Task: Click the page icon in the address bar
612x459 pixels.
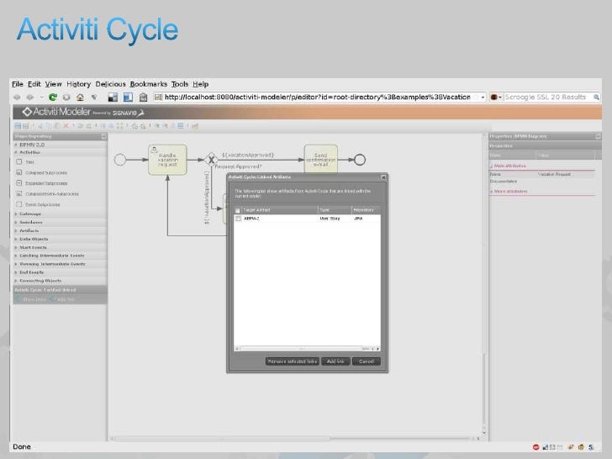Action: pyautogui.click(x=158, y=98)
